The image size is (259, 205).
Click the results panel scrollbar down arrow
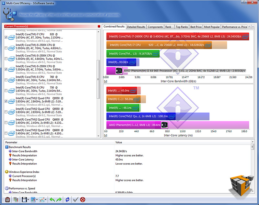253,191
